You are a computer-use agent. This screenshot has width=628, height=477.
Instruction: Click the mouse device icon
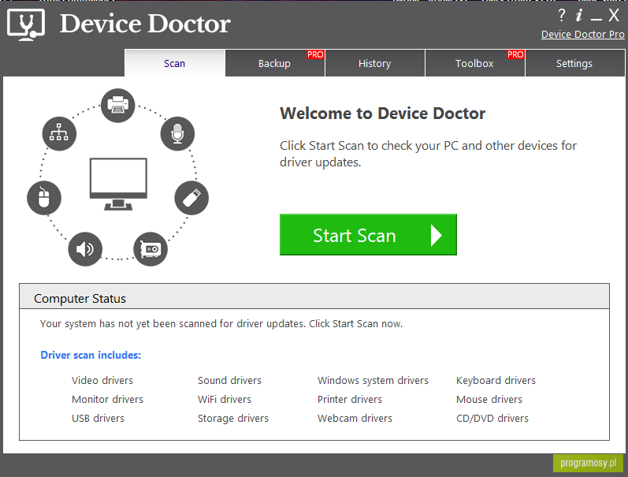pos(44,198)
